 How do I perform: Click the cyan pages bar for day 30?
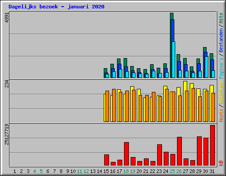coord(207,67)
